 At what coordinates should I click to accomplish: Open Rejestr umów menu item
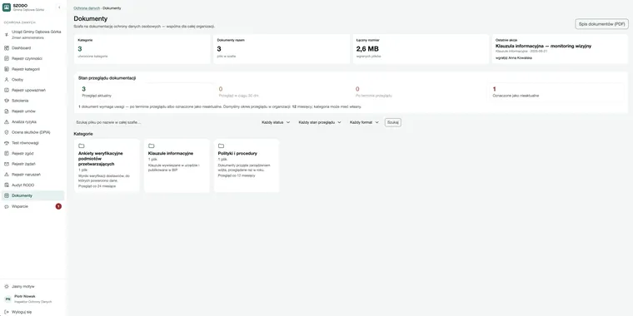click(32, 111)
